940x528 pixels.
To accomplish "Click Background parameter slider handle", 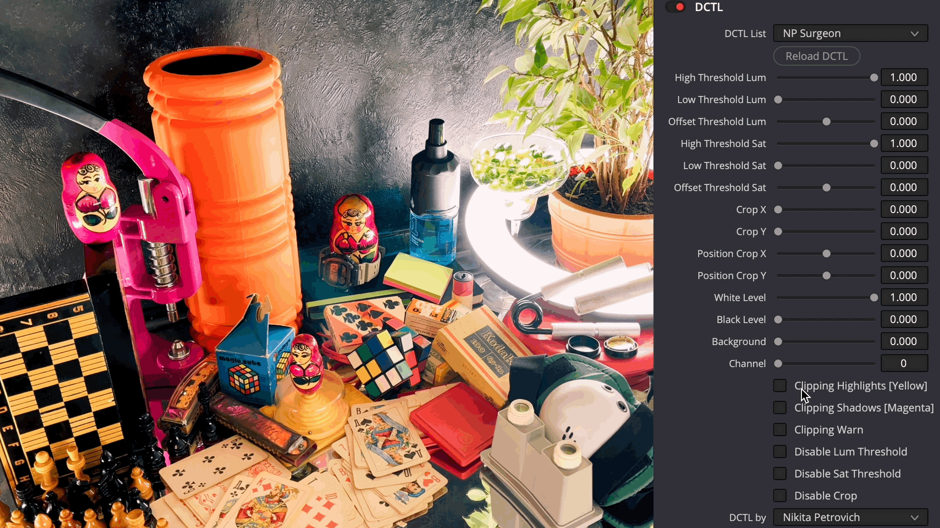I will pyautogui.click(x=779, y=341).
